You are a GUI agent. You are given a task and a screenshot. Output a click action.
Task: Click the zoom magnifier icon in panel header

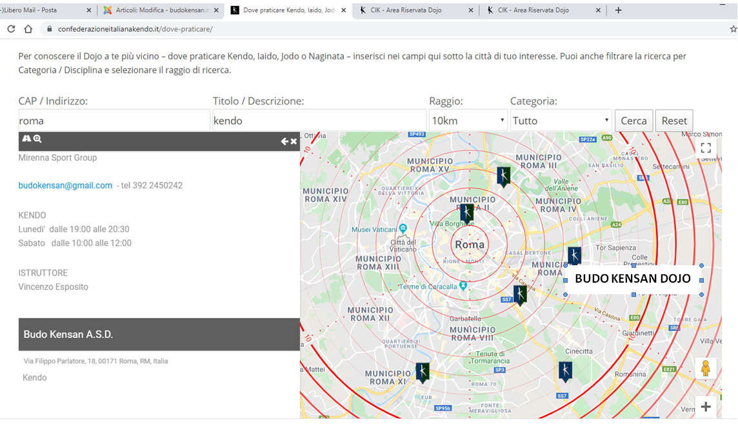coord(37,139)
